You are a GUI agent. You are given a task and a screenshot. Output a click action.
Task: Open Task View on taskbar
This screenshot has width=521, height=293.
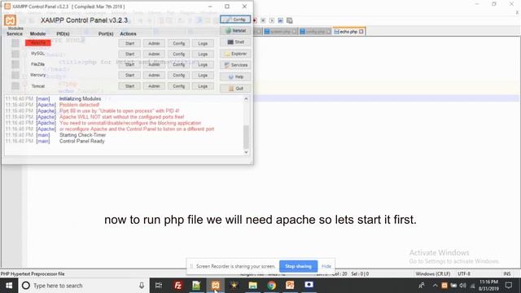(159, 286)
